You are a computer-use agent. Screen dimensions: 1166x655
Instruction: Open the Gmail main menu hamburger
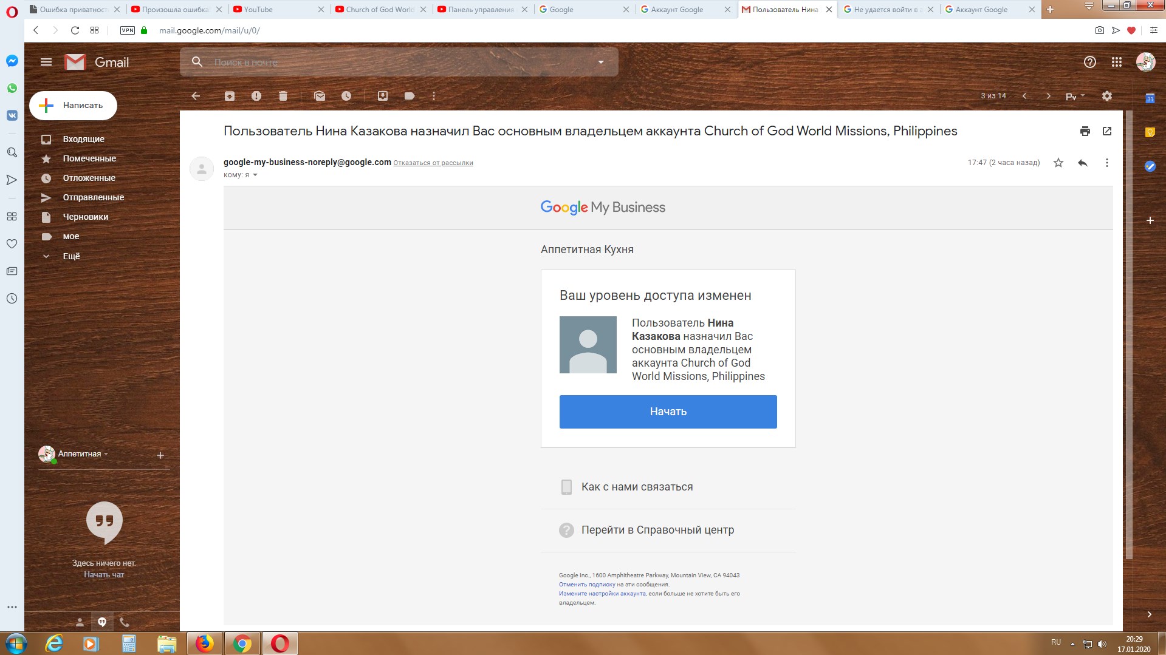pos(46,62)
